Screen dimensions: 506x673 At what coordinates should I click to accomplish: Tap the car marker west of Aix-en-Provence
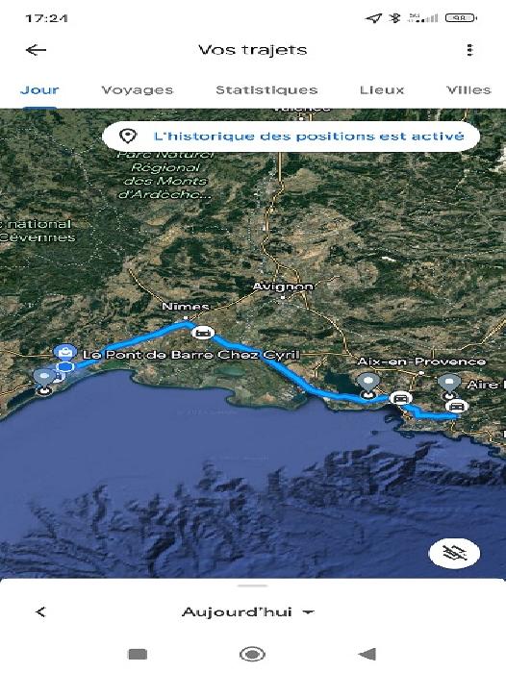click(400, 398)
